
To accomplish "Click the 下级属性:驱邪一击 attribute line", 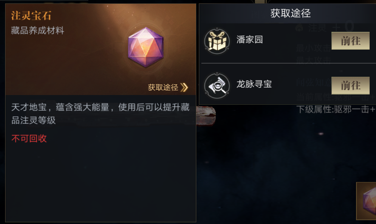I will coord(336,109).
